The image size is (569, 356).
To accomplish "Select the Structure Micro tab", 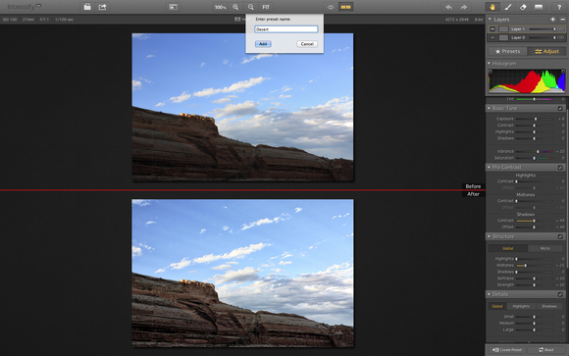I will tap(545, 248).
